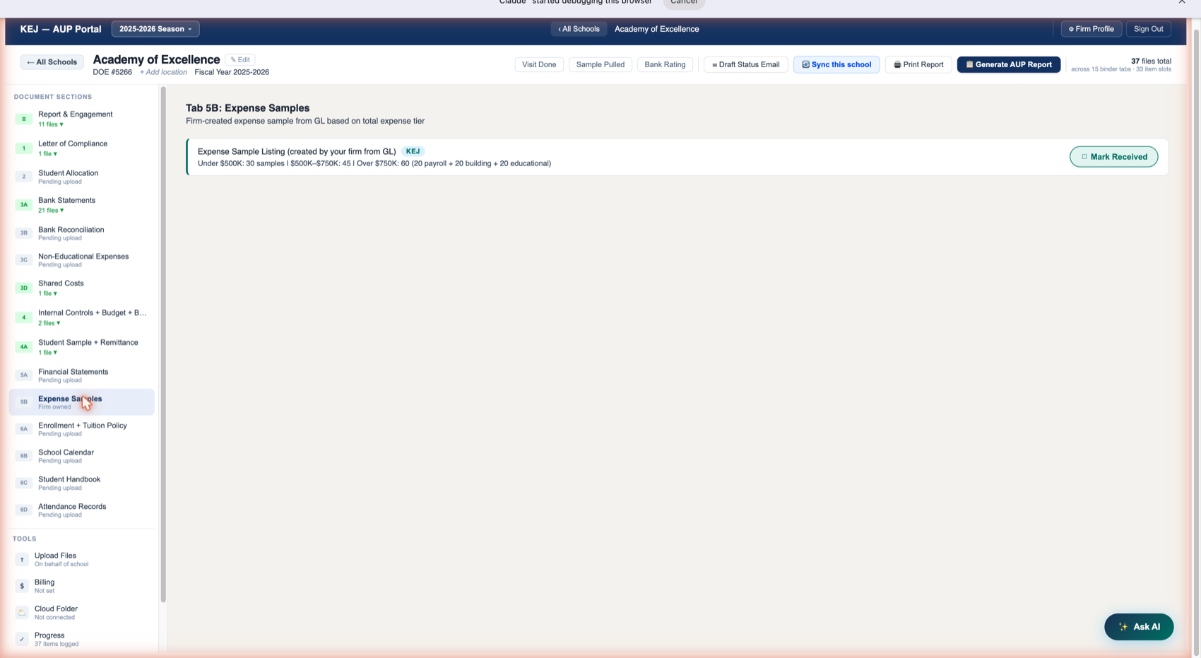This screenshot has height=658, width=1201.
Task: Click the sidebar vertical scrollbar
Action: tap(163, 345)
